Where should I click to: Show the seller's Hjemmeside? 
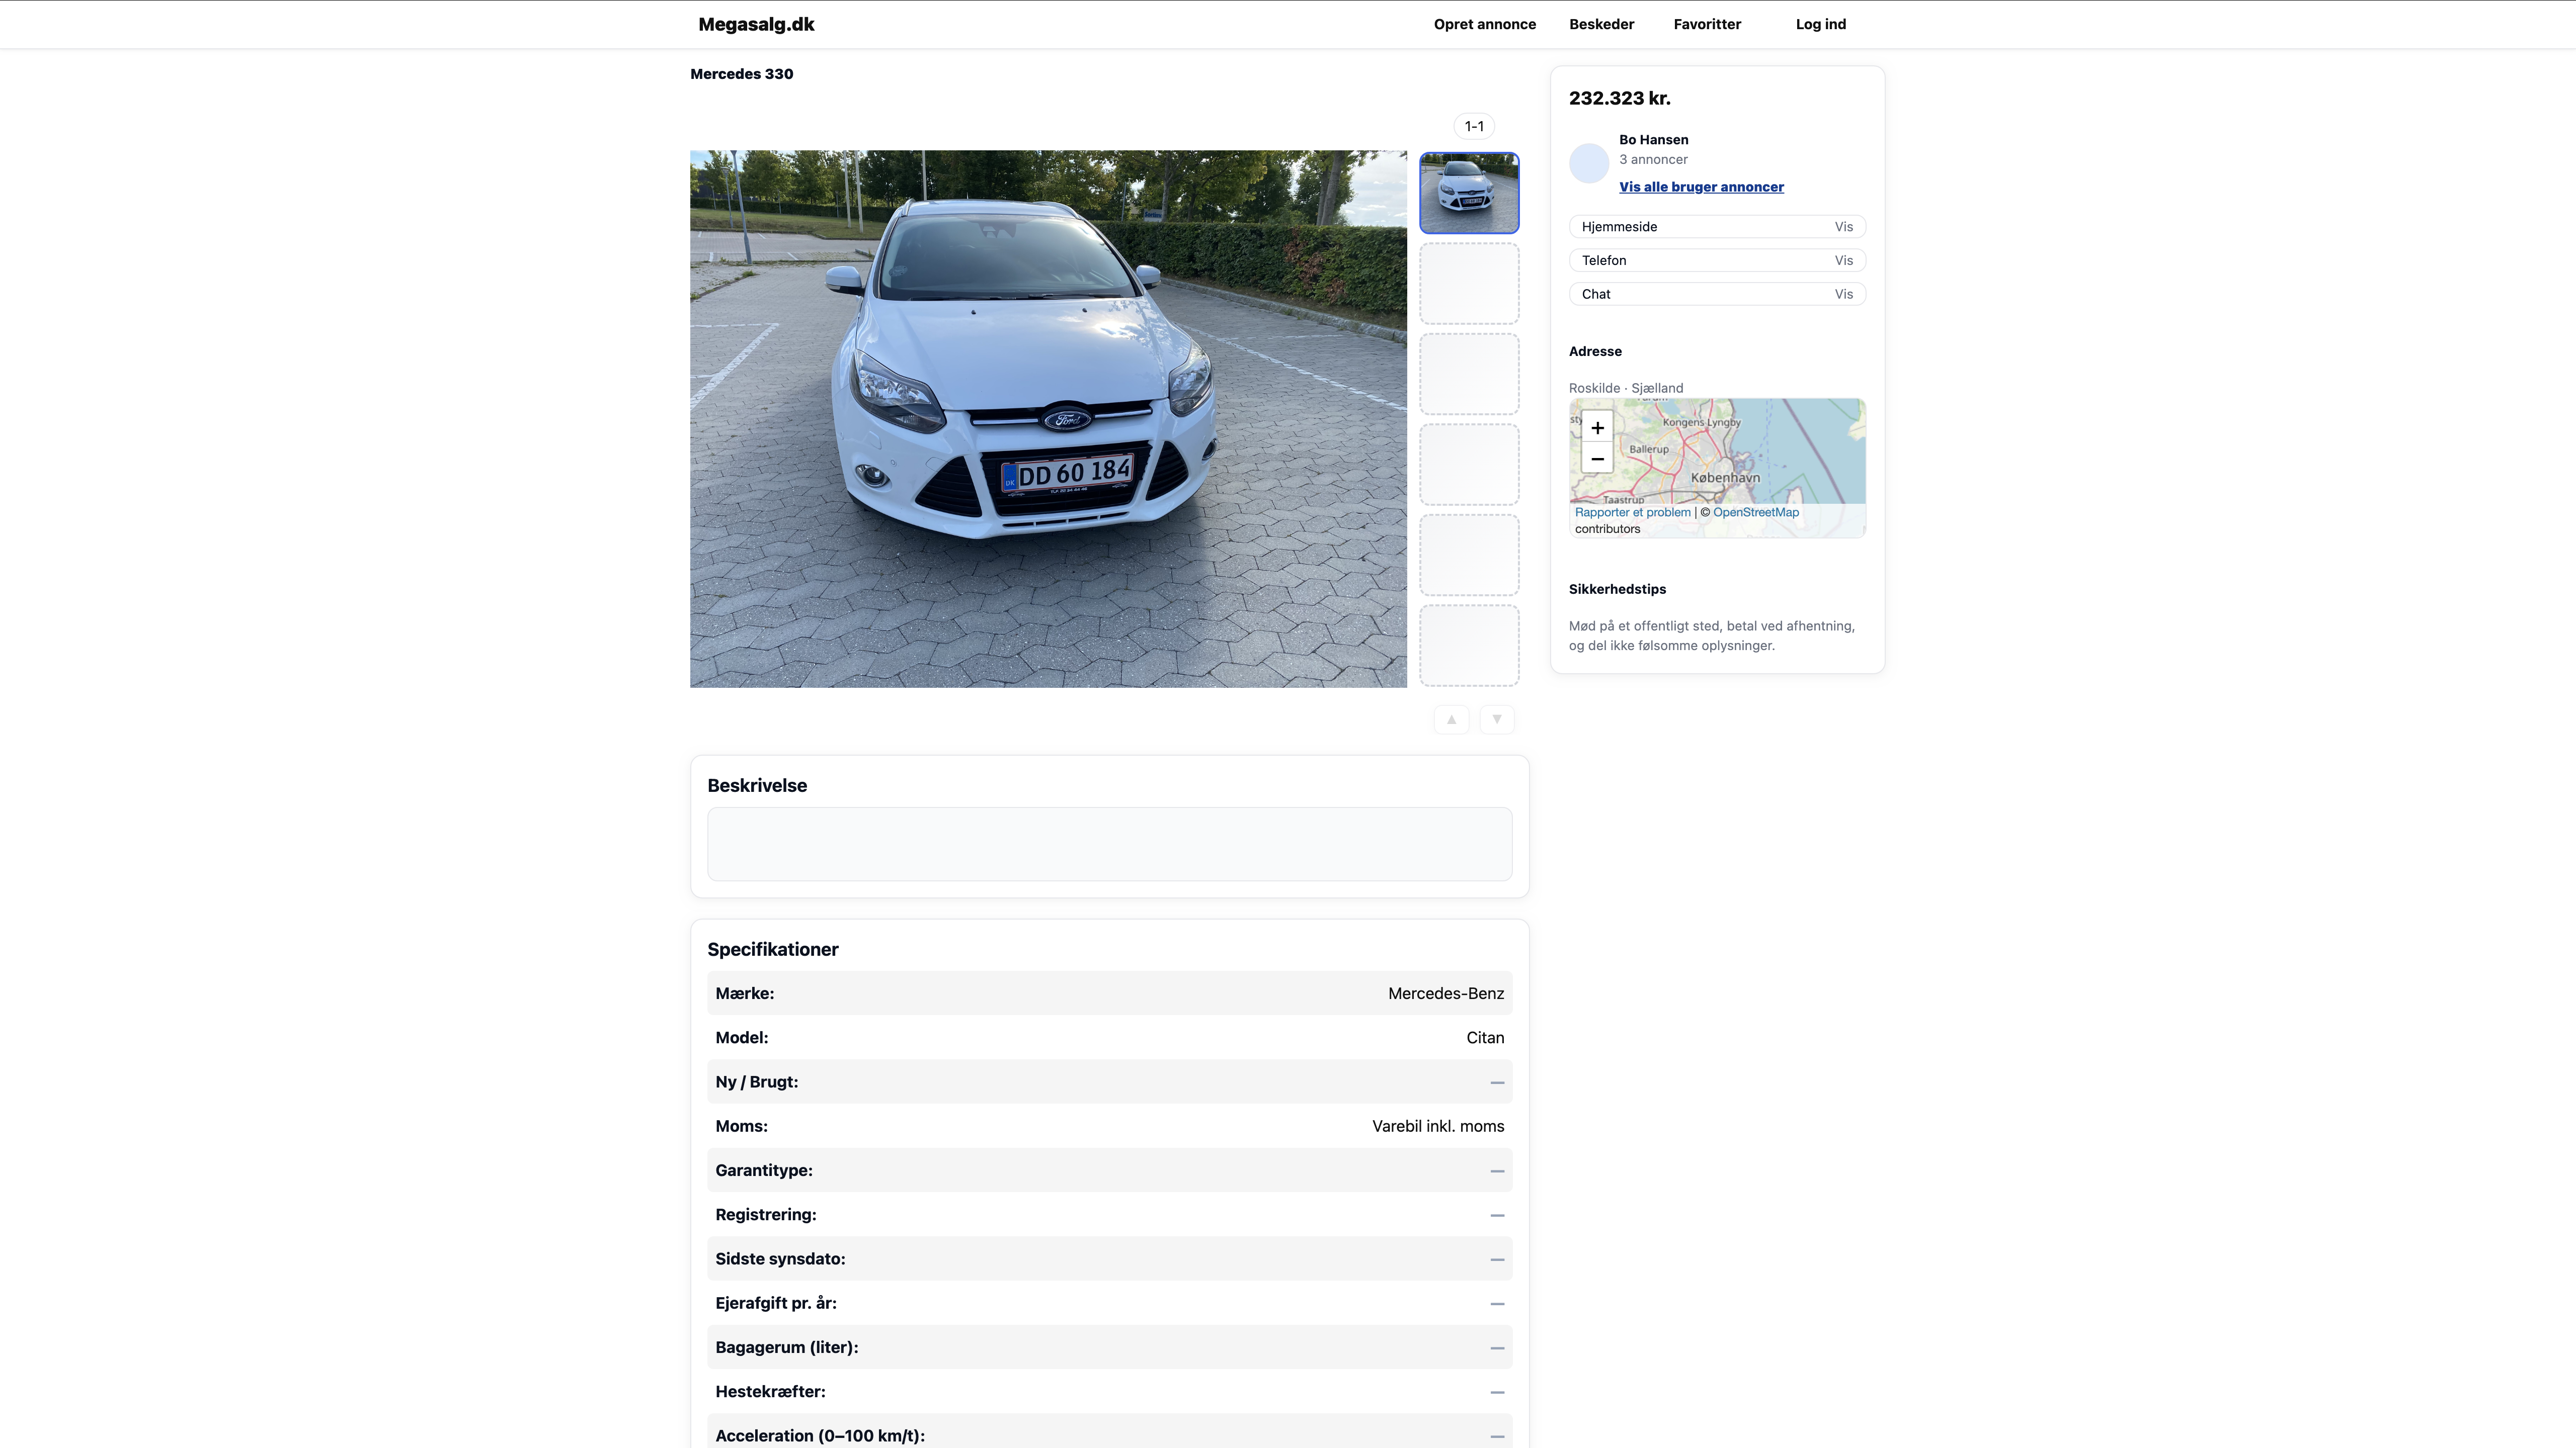coord(1843,227)
